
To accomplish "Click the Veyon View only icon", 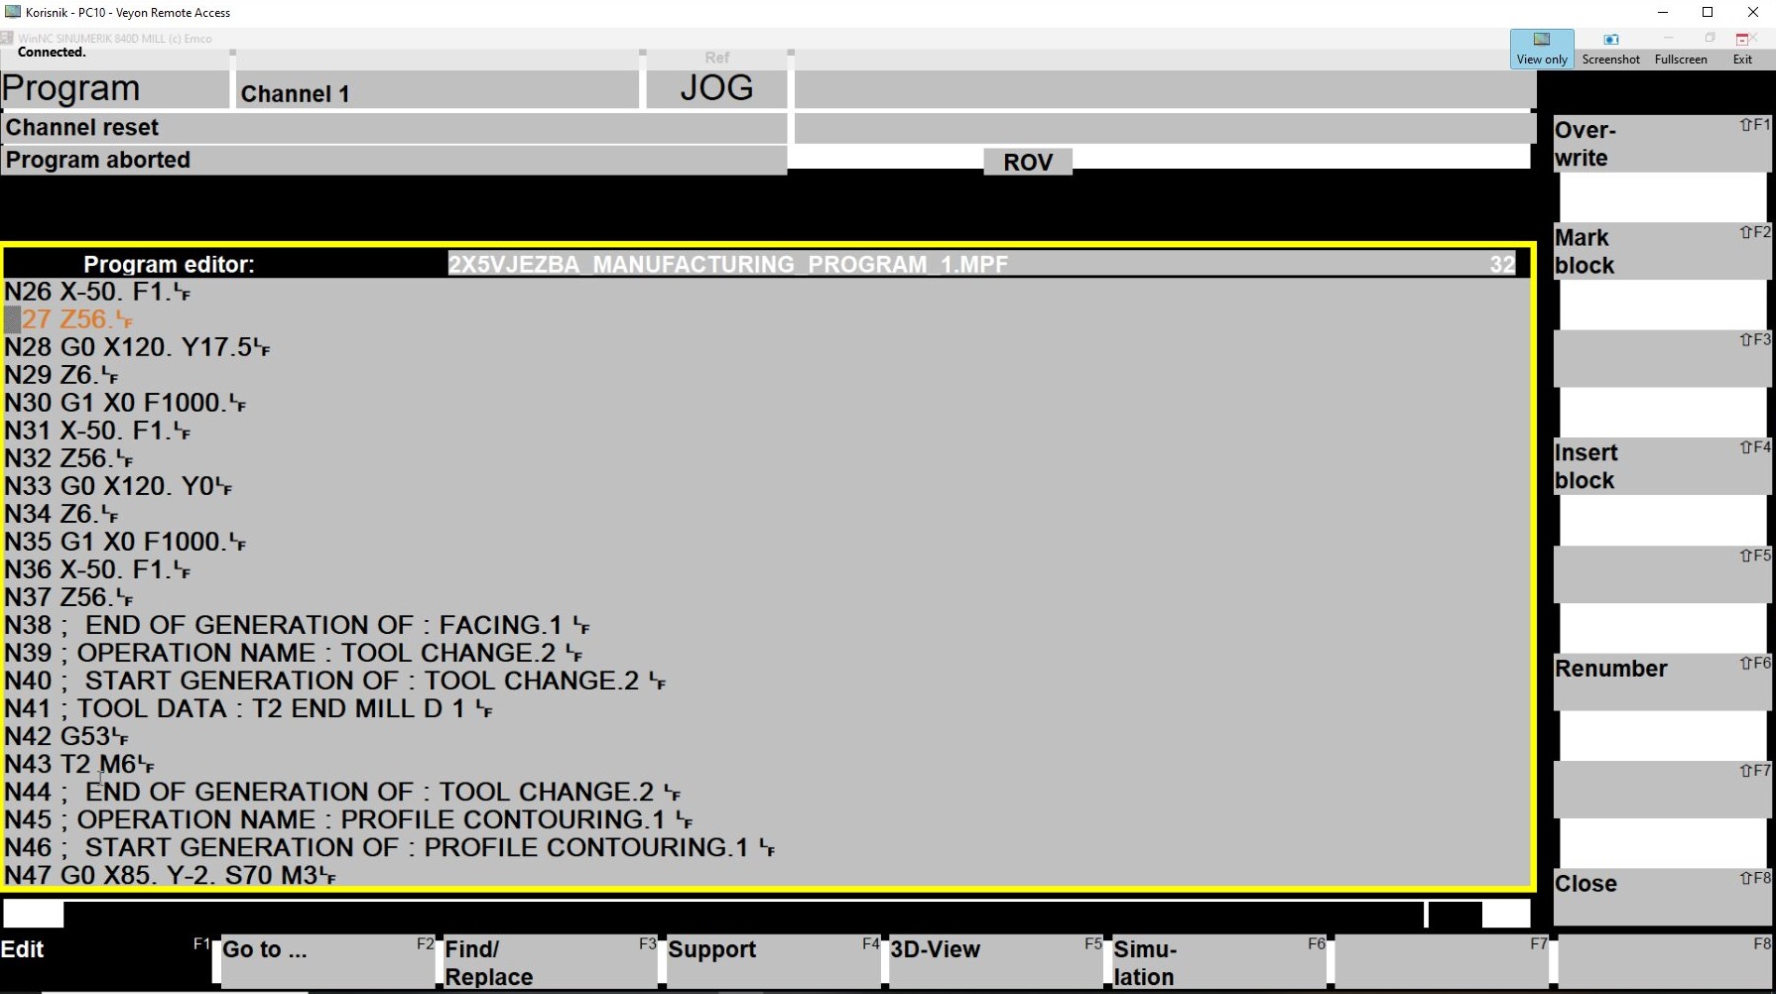I will coord(1541,48).
